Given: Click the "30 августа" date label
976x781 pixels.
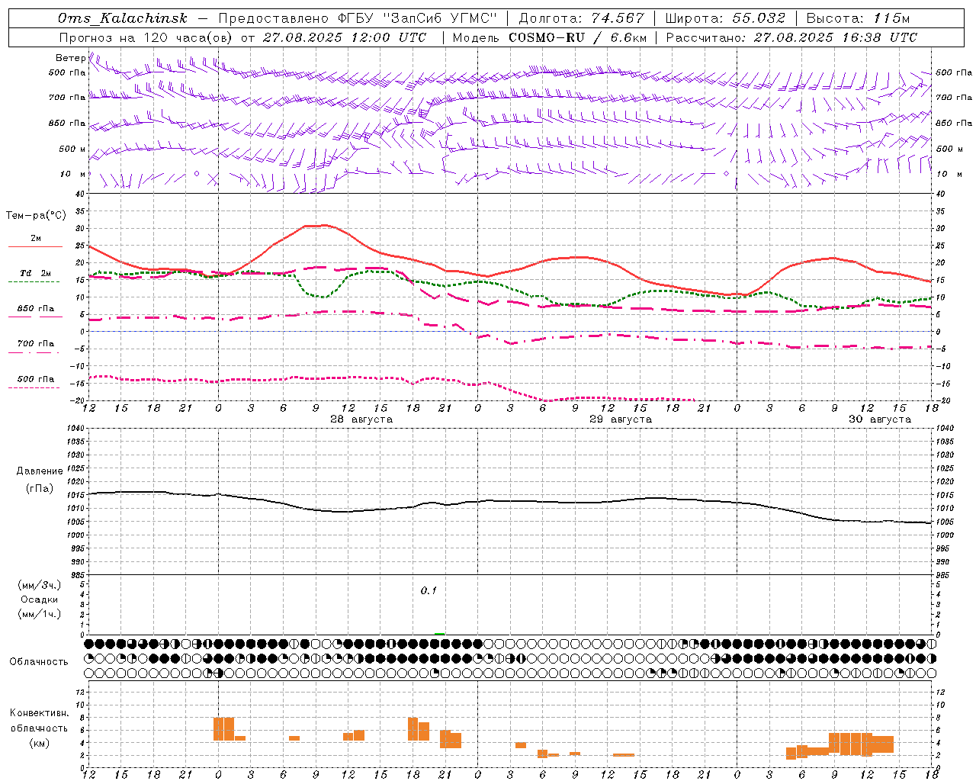Looking at the screenshot, I should pyautogui.click(x=880, y=419).
